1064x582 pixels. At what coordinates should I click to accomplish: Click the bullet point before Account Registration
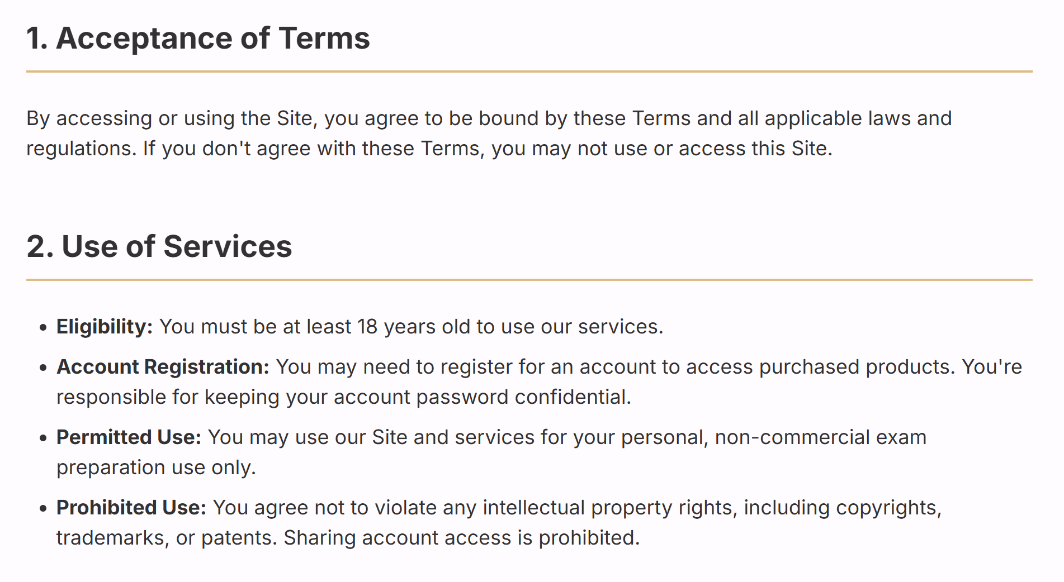pos(43,368)
